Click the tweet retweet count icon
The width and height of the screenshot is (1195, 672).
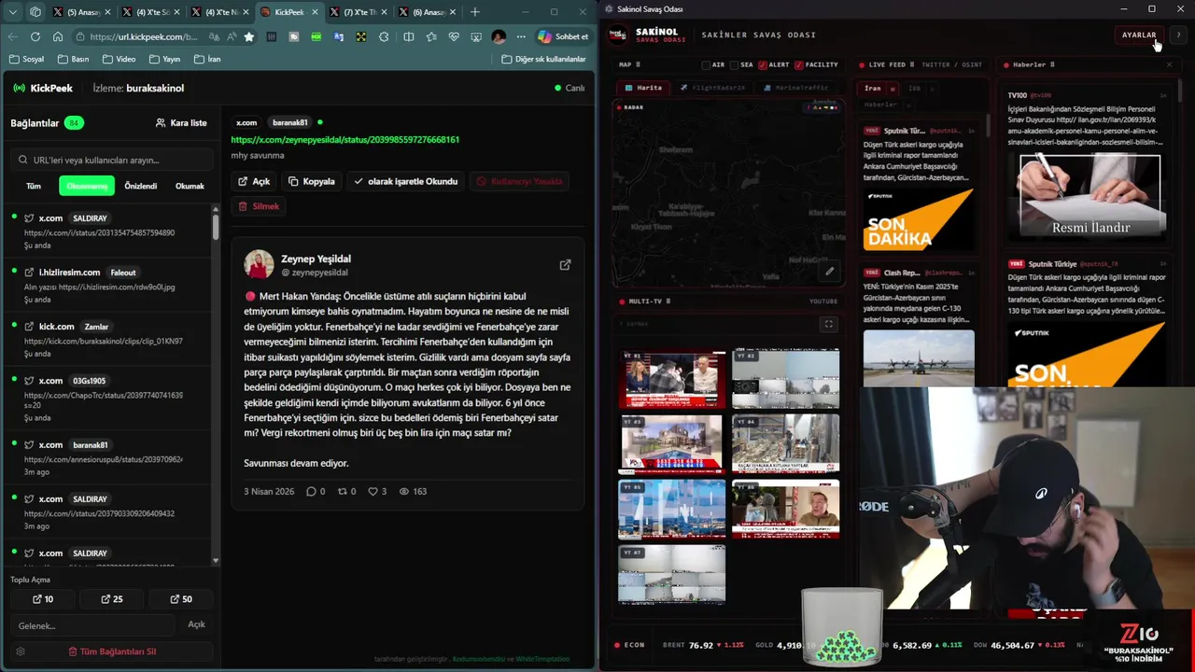pos(343,491)
